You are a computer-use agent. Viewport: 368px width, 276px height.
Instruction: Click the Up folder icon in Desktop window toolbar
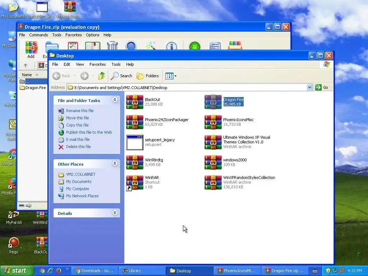102,76
